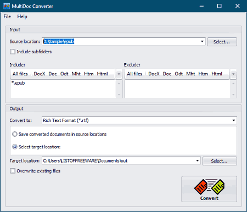Add DocX filter in Include toolbar
The height and width of the screenshot is (212, 247).
(40, 74)
